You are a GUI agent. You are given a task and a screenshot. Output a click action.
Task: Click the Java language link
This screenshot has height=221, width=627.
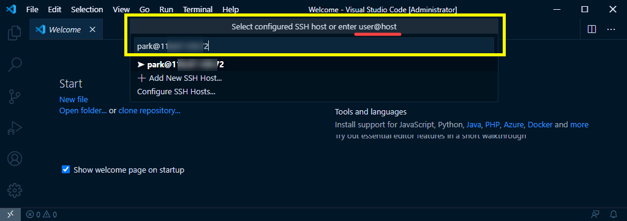pos(473,125)
